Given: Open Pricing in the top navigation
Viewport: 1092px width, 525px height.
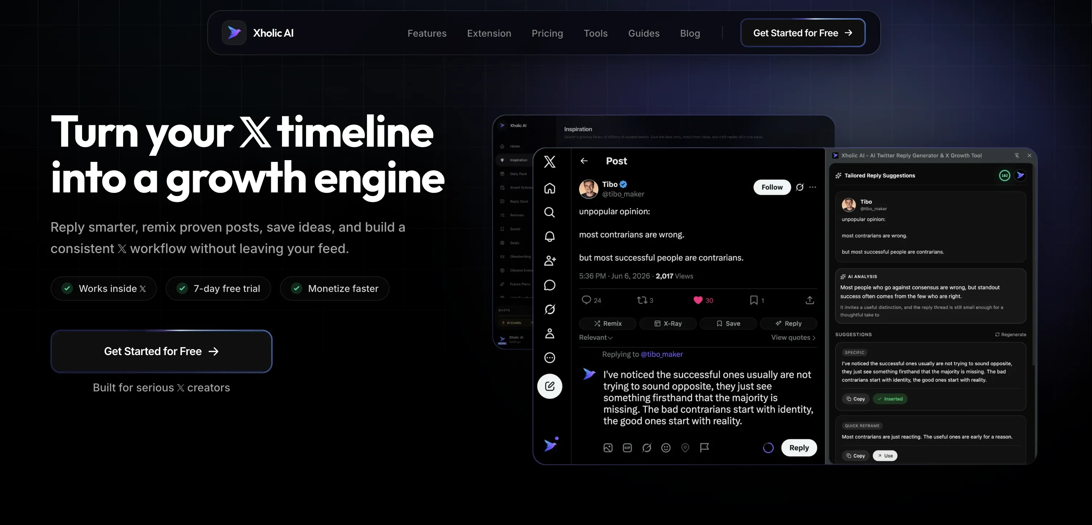Looking at the screenshot, I should tap(547, 33).
